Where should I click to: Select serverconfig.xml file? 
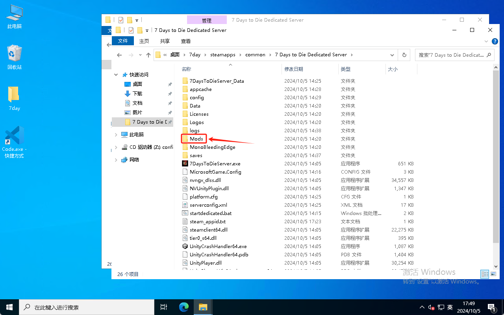208,205
